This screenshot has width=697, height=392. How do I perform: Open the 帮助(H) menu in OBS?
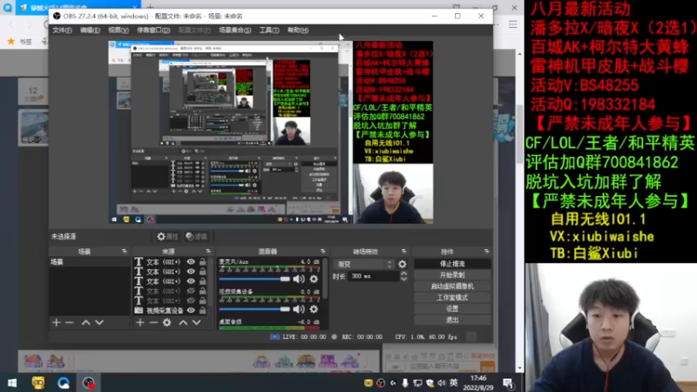[x=298, y=30]
